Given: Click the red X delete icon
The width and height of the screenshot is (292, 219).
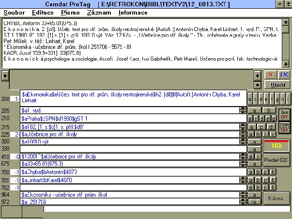Looking at the screenshot, I should (x=271, y=75).
